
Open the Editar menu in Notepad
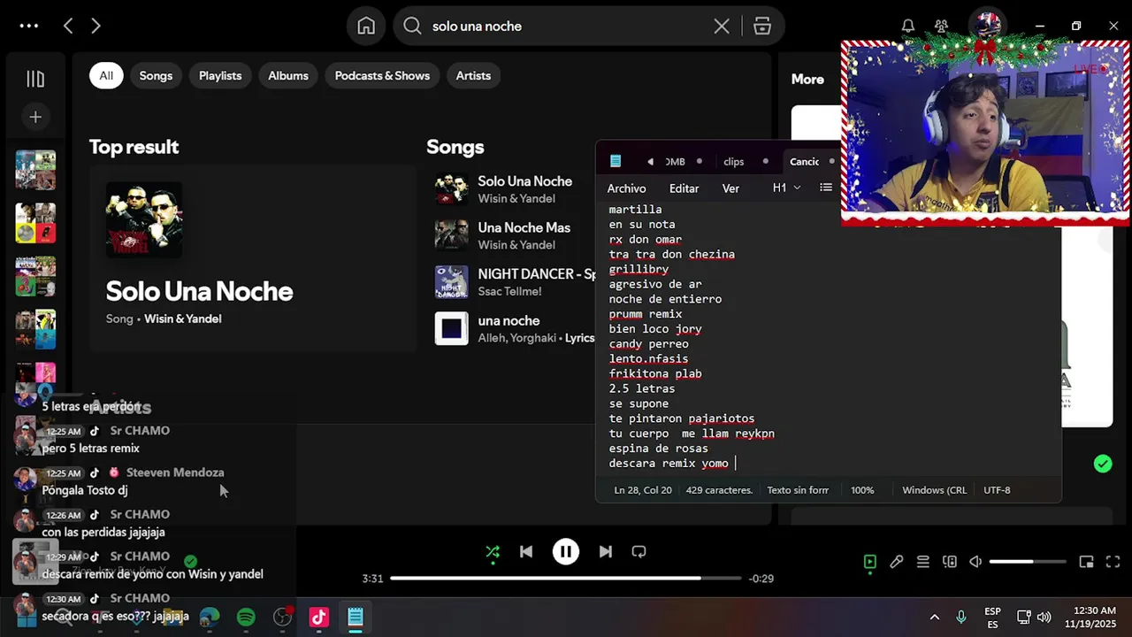coord(684,188)
